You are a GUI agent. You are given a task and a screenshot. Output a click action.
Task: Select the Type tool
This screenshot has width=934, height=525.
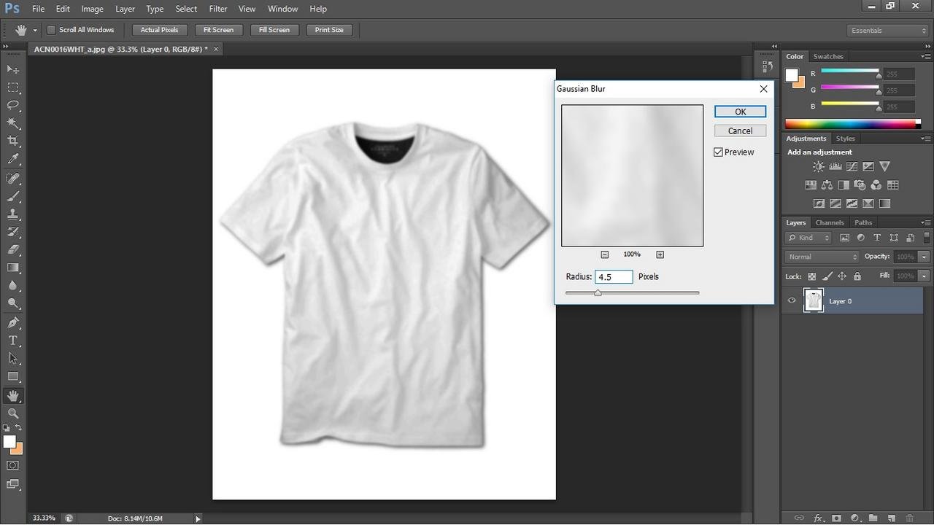[x=13, y=341]
